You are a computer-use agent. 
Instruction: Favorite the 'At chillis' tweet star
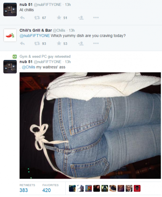tap(59, 17)
